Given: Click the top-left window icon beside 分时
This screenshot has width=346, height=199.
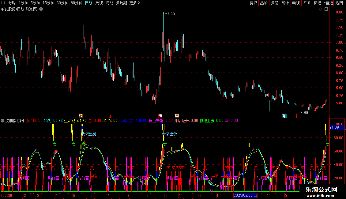Looking at the screenshot, I should [x=3, y=3].
